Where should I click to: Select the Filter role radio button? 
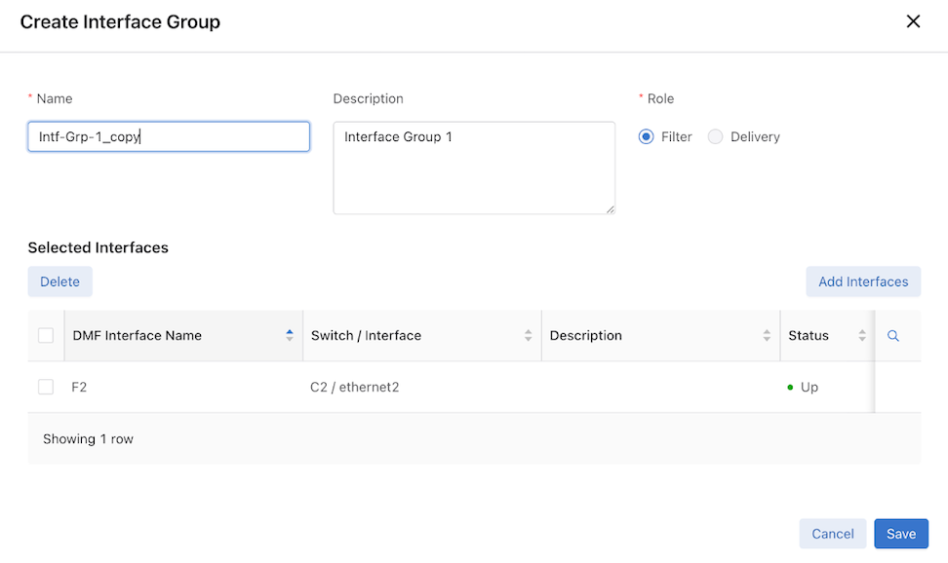646,137
